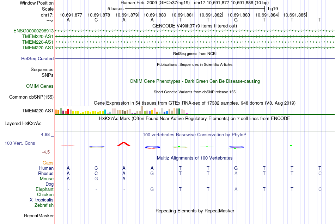
Task: Select the Dog alignment row label
Action: pyautogui.click(x=49, y=184)
